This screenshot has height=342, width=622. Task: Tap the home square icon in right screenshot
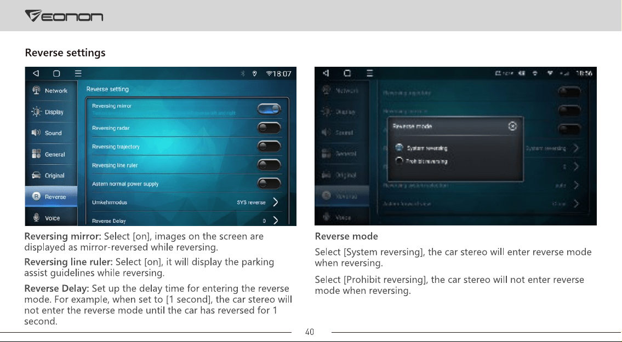pos(347,73)
